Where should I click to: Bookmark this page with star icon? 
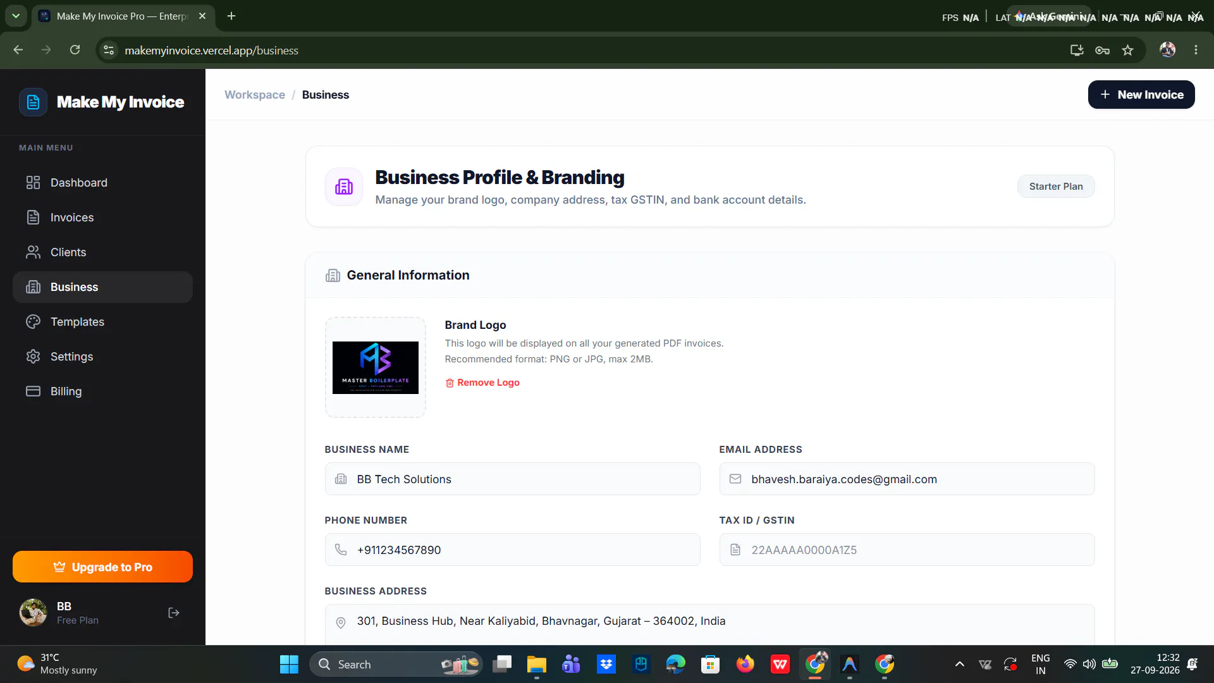[1127, 50]
